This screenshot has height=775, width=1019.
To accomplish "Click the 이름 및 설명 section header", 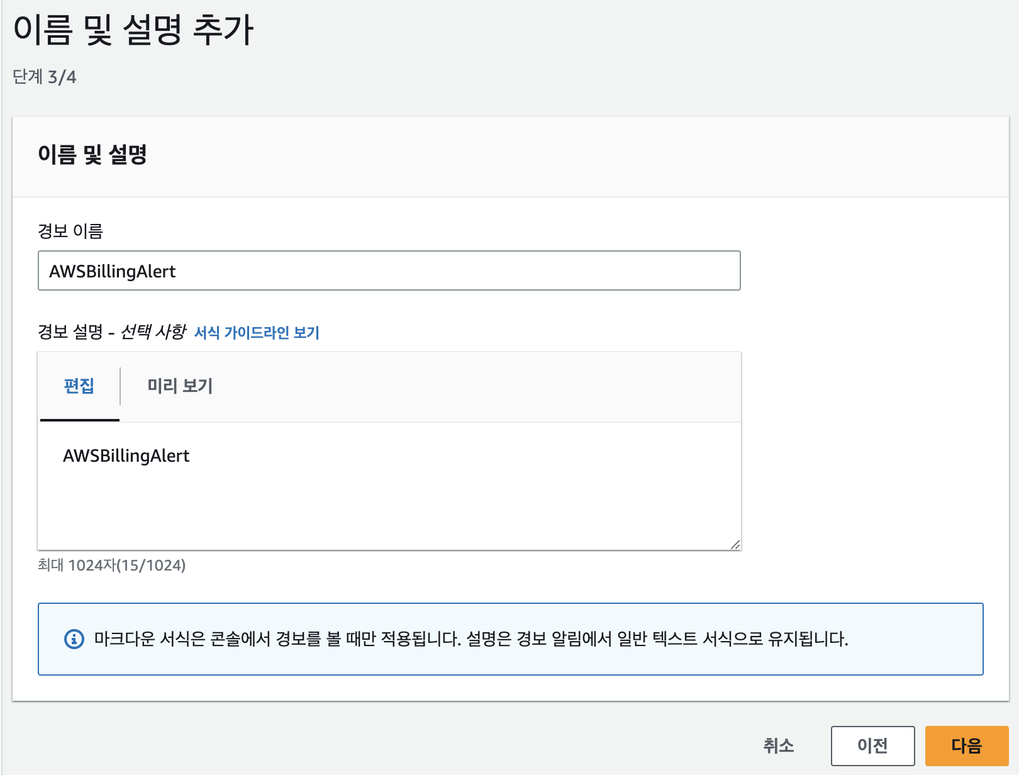I will point(92,154).
